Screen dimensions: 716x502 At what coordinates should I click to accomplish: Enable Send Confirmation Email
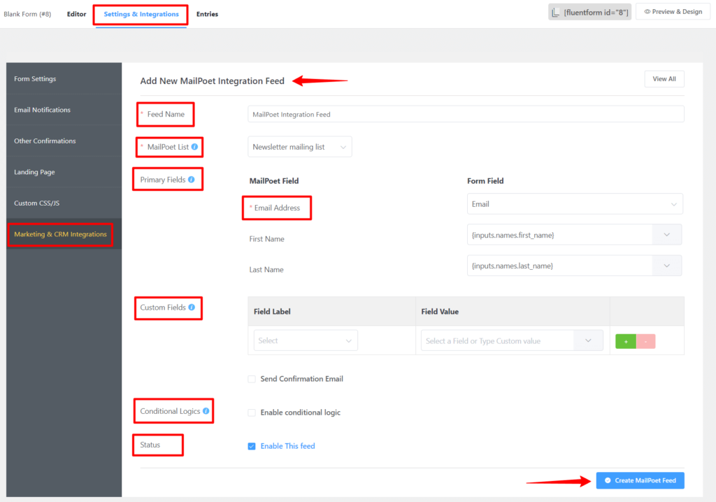pyautogui.click(x=251, y=378)
